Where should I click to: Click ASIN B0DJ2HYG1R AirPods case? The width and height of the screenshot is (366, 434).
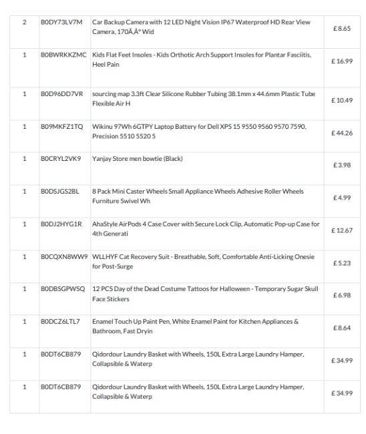pyautogui.click(x=61, y=224)
